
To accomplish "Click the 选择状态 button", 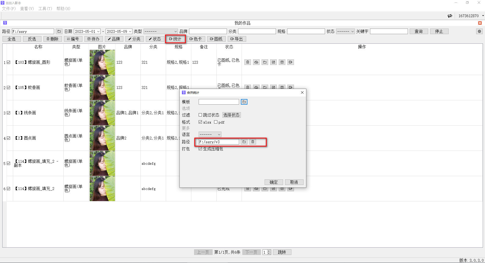I will [231, 115].
